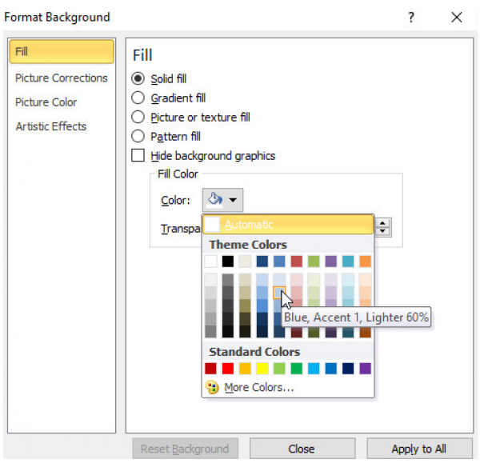The image size is (480, 463).
Task: Click the Help question mark icon
Action: point(411,17)
